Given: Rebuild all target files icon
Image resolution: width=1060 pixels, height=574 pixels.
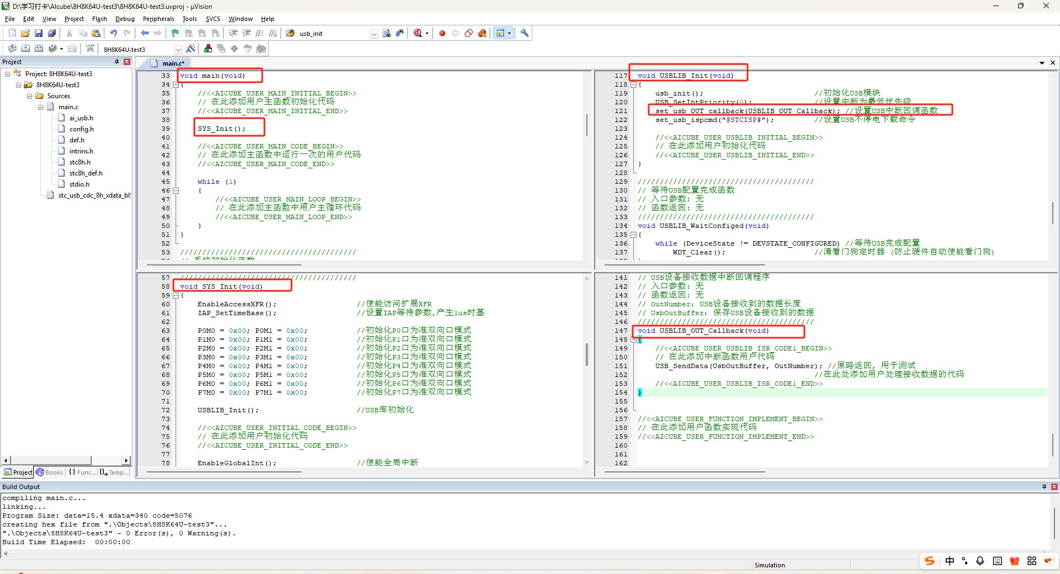Looking at the screenshot, I should (39, 49).
